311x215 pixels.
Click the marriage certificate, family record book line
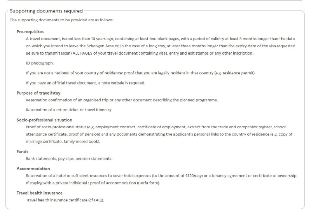point(63,141)
